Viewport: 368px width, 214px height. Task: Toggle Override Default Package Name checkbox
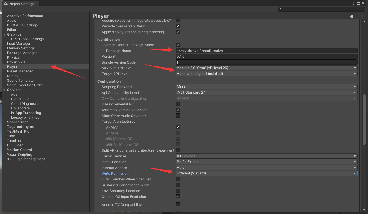click(x=178, y=45)
